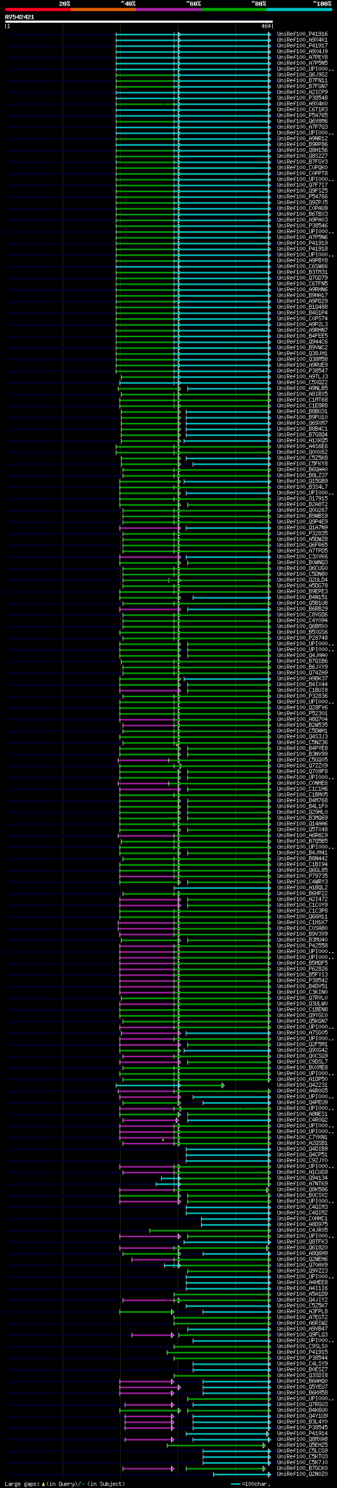Viewport: 337px width, 1488px height.
Task: Select the UniRef100_B7GCK0 entry
Action: pyautogui.click(x=302, y=1468)
